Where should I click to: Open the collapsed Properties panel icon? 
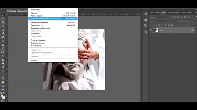coord(146,20)
